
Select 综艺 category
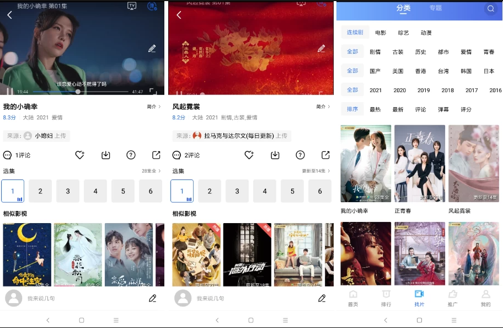coord(403,33)
